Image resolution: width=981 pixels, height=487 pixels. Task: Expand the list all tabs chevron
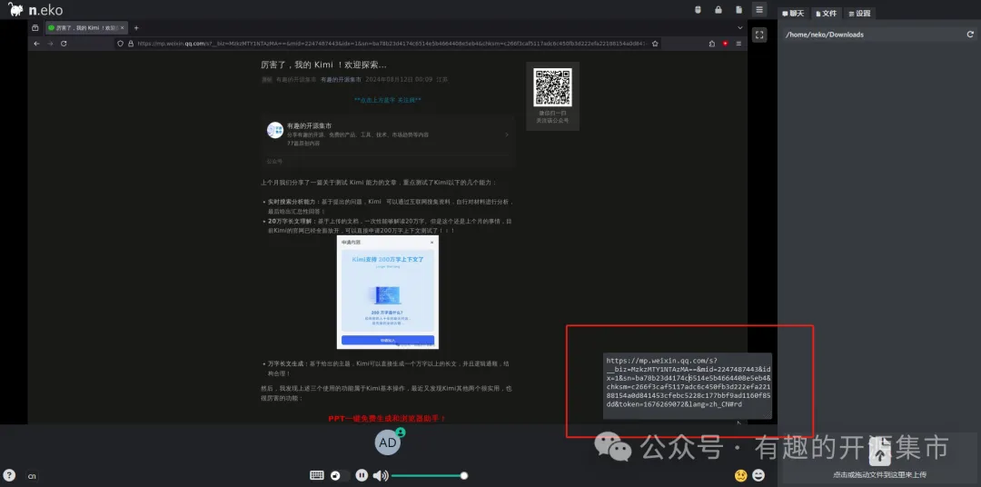coord(739,27)
